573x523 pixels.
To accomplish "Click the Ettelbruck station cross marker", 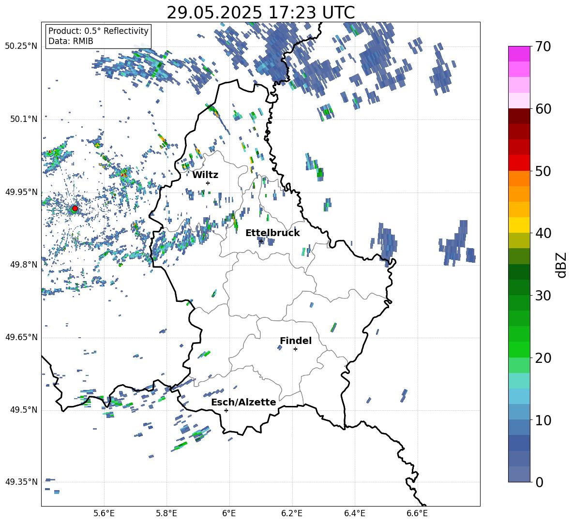I will pos(261,241).
